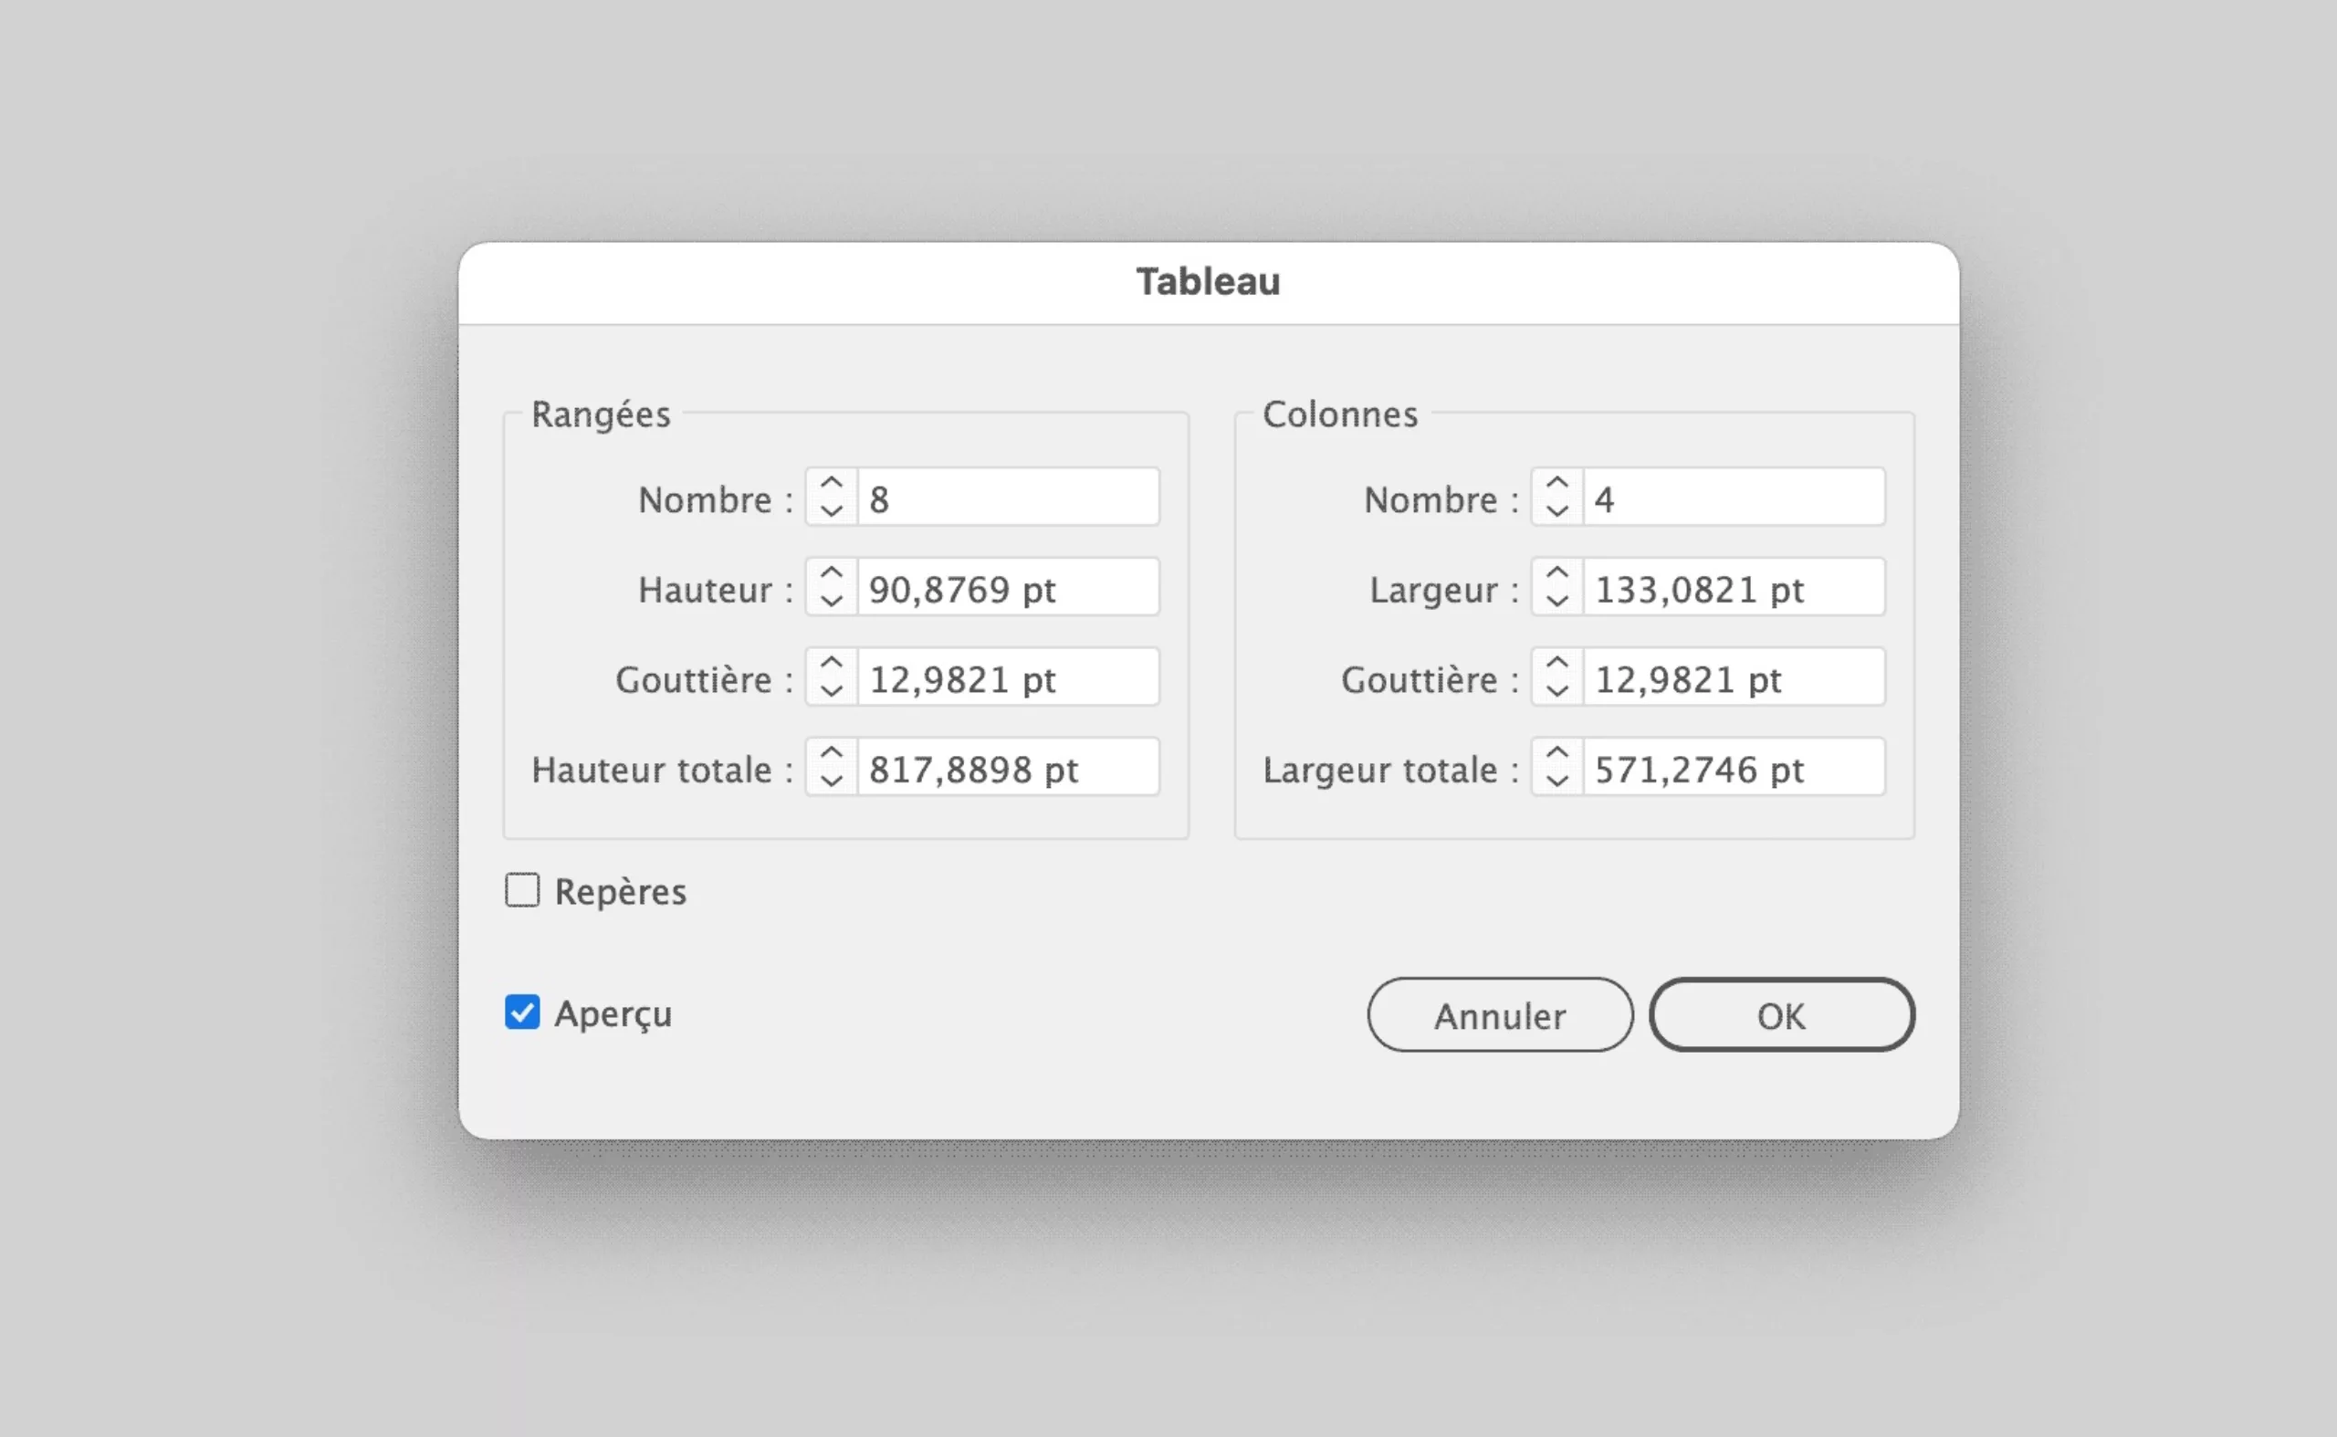This screenshot has height=1437, width=2337.
Task: Click the Largeur field showing 133,0821 pt
Action: tap(1733, 587)
